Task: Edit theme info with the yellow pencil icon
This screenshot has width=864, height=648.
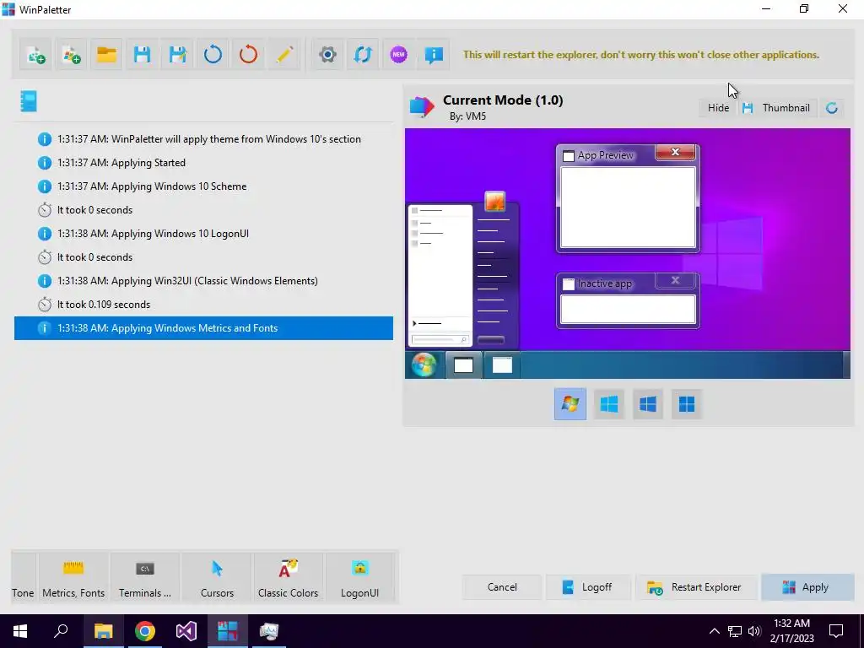Action: (283, 55)
